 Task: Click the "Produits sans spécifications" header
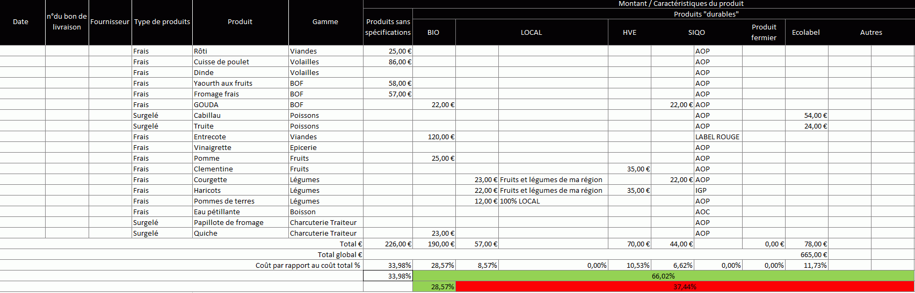click(388, 27)
